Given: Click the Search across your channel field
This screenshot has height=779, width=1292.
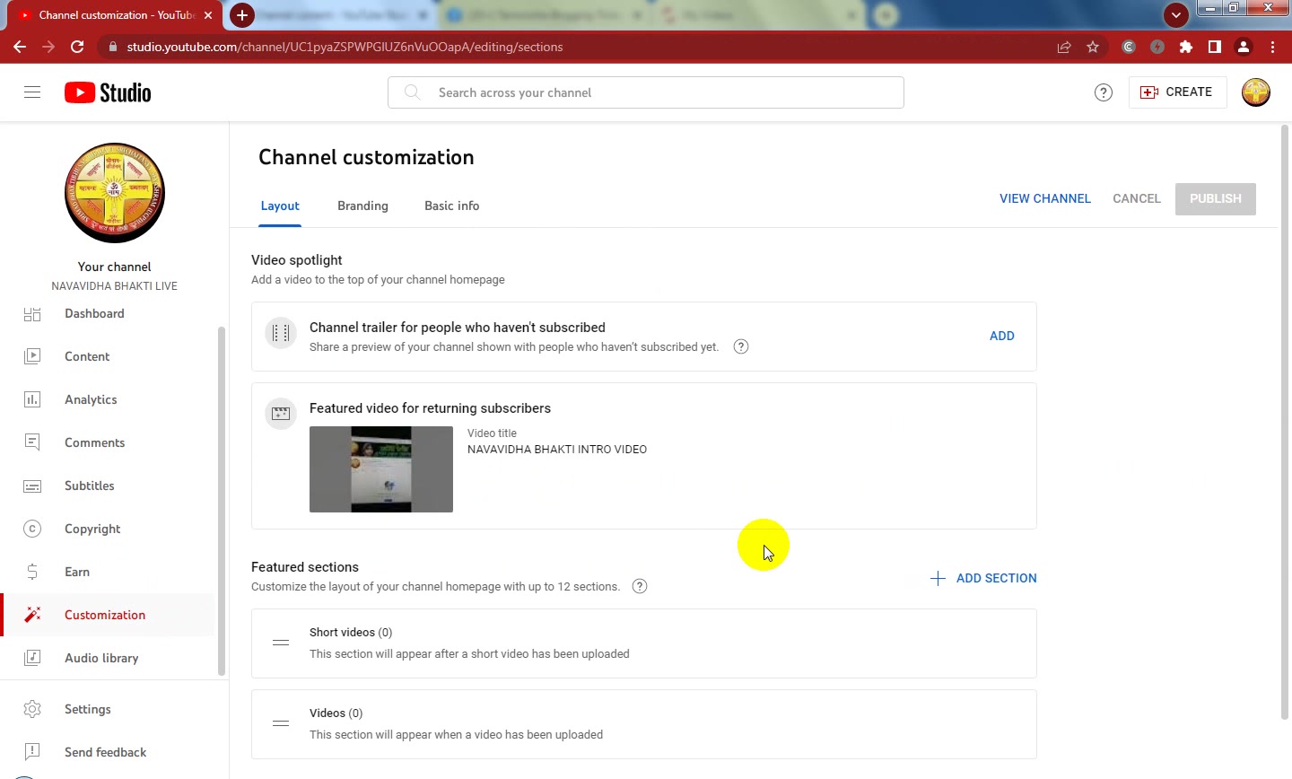Looking at the screenshot, I should pyautogui.click(x=646, y=92).
